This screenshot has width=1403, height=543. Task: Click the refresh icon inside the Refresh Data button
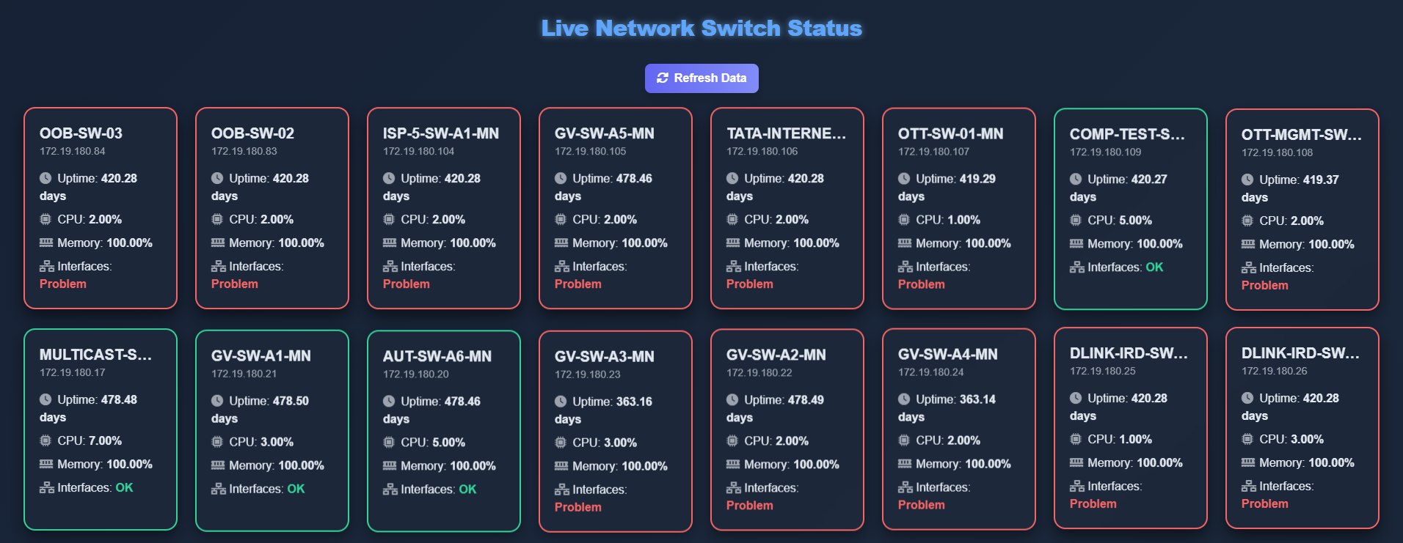663,78
